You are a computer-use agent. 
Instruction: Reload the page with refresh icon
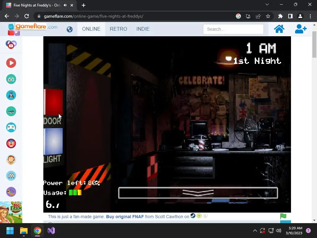click(27, 16)
